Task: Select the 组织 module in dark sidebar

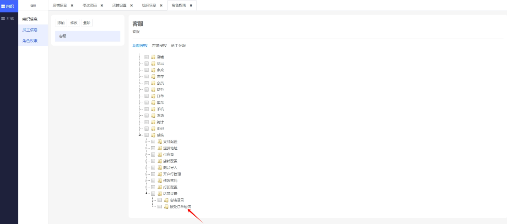Action: 9,6
